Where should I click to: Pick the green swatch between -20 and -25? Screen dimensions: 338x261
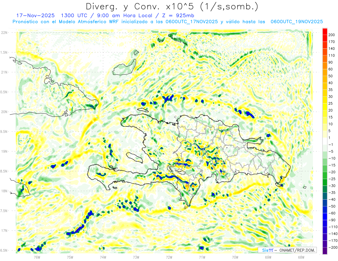coord(325,175)
